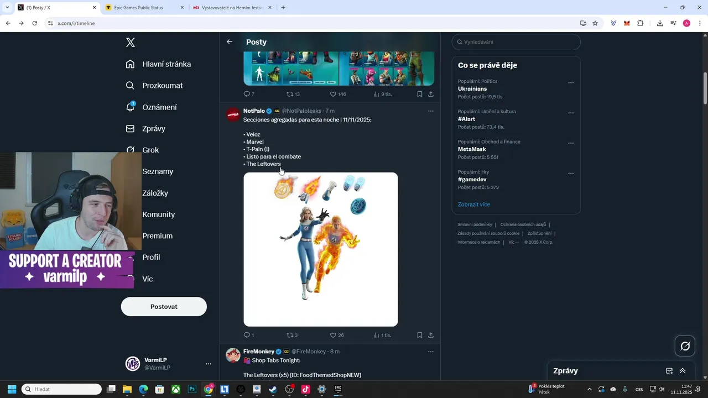708x398 pixels.
Task: Open the Windows Start menu
Action: pyautogui.click(x=12, y=389)
